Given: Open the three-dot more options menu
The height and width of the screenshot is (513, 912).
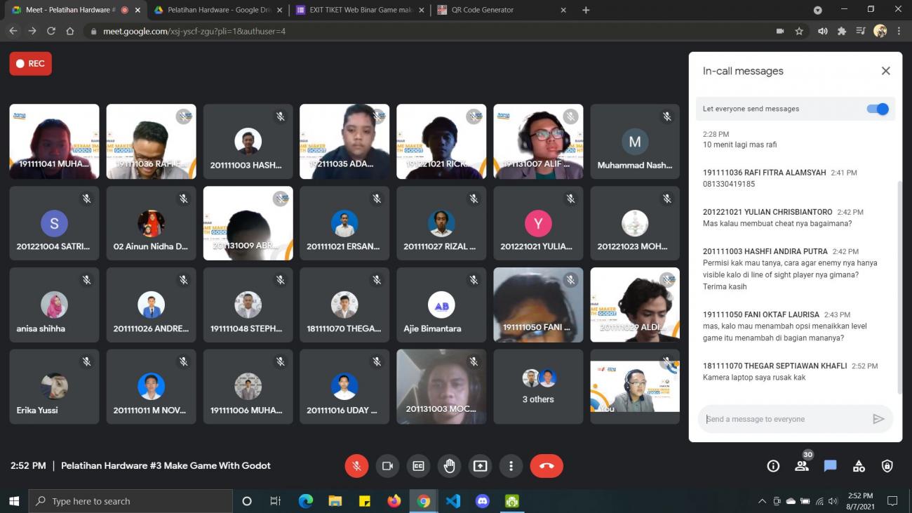Looking at the screenshot, I should point(511,466).
